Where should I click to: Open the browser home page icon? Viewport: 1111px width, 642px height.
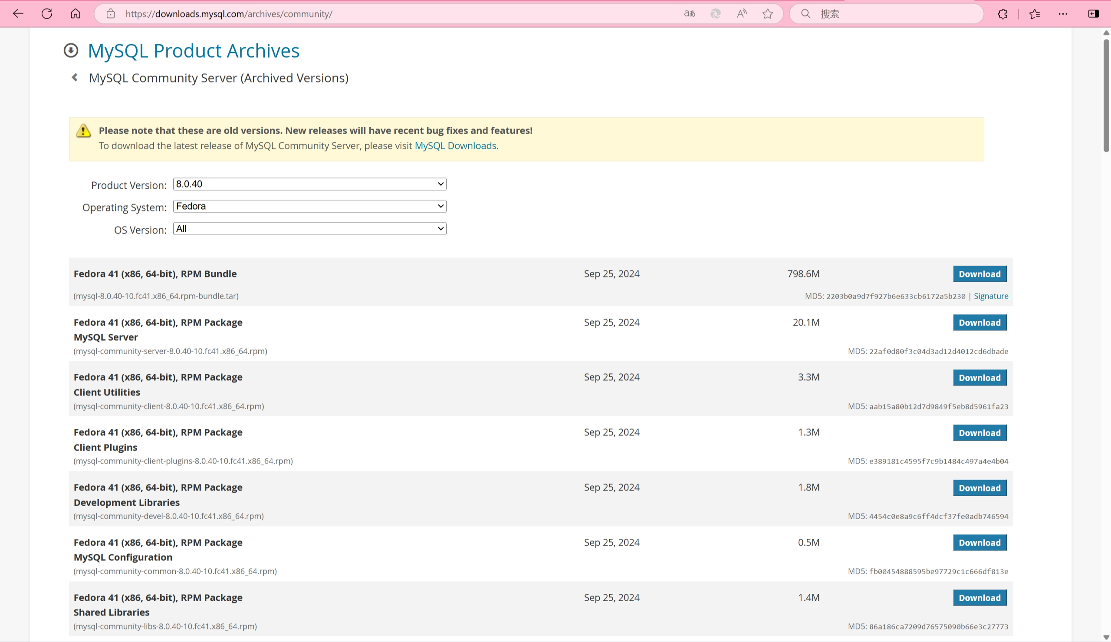click(x=76, y=13)
